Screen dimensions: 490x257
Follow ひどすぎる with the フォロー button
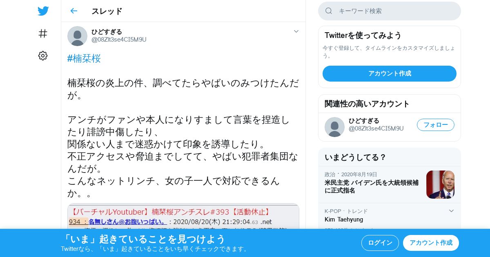click(435, 125)
